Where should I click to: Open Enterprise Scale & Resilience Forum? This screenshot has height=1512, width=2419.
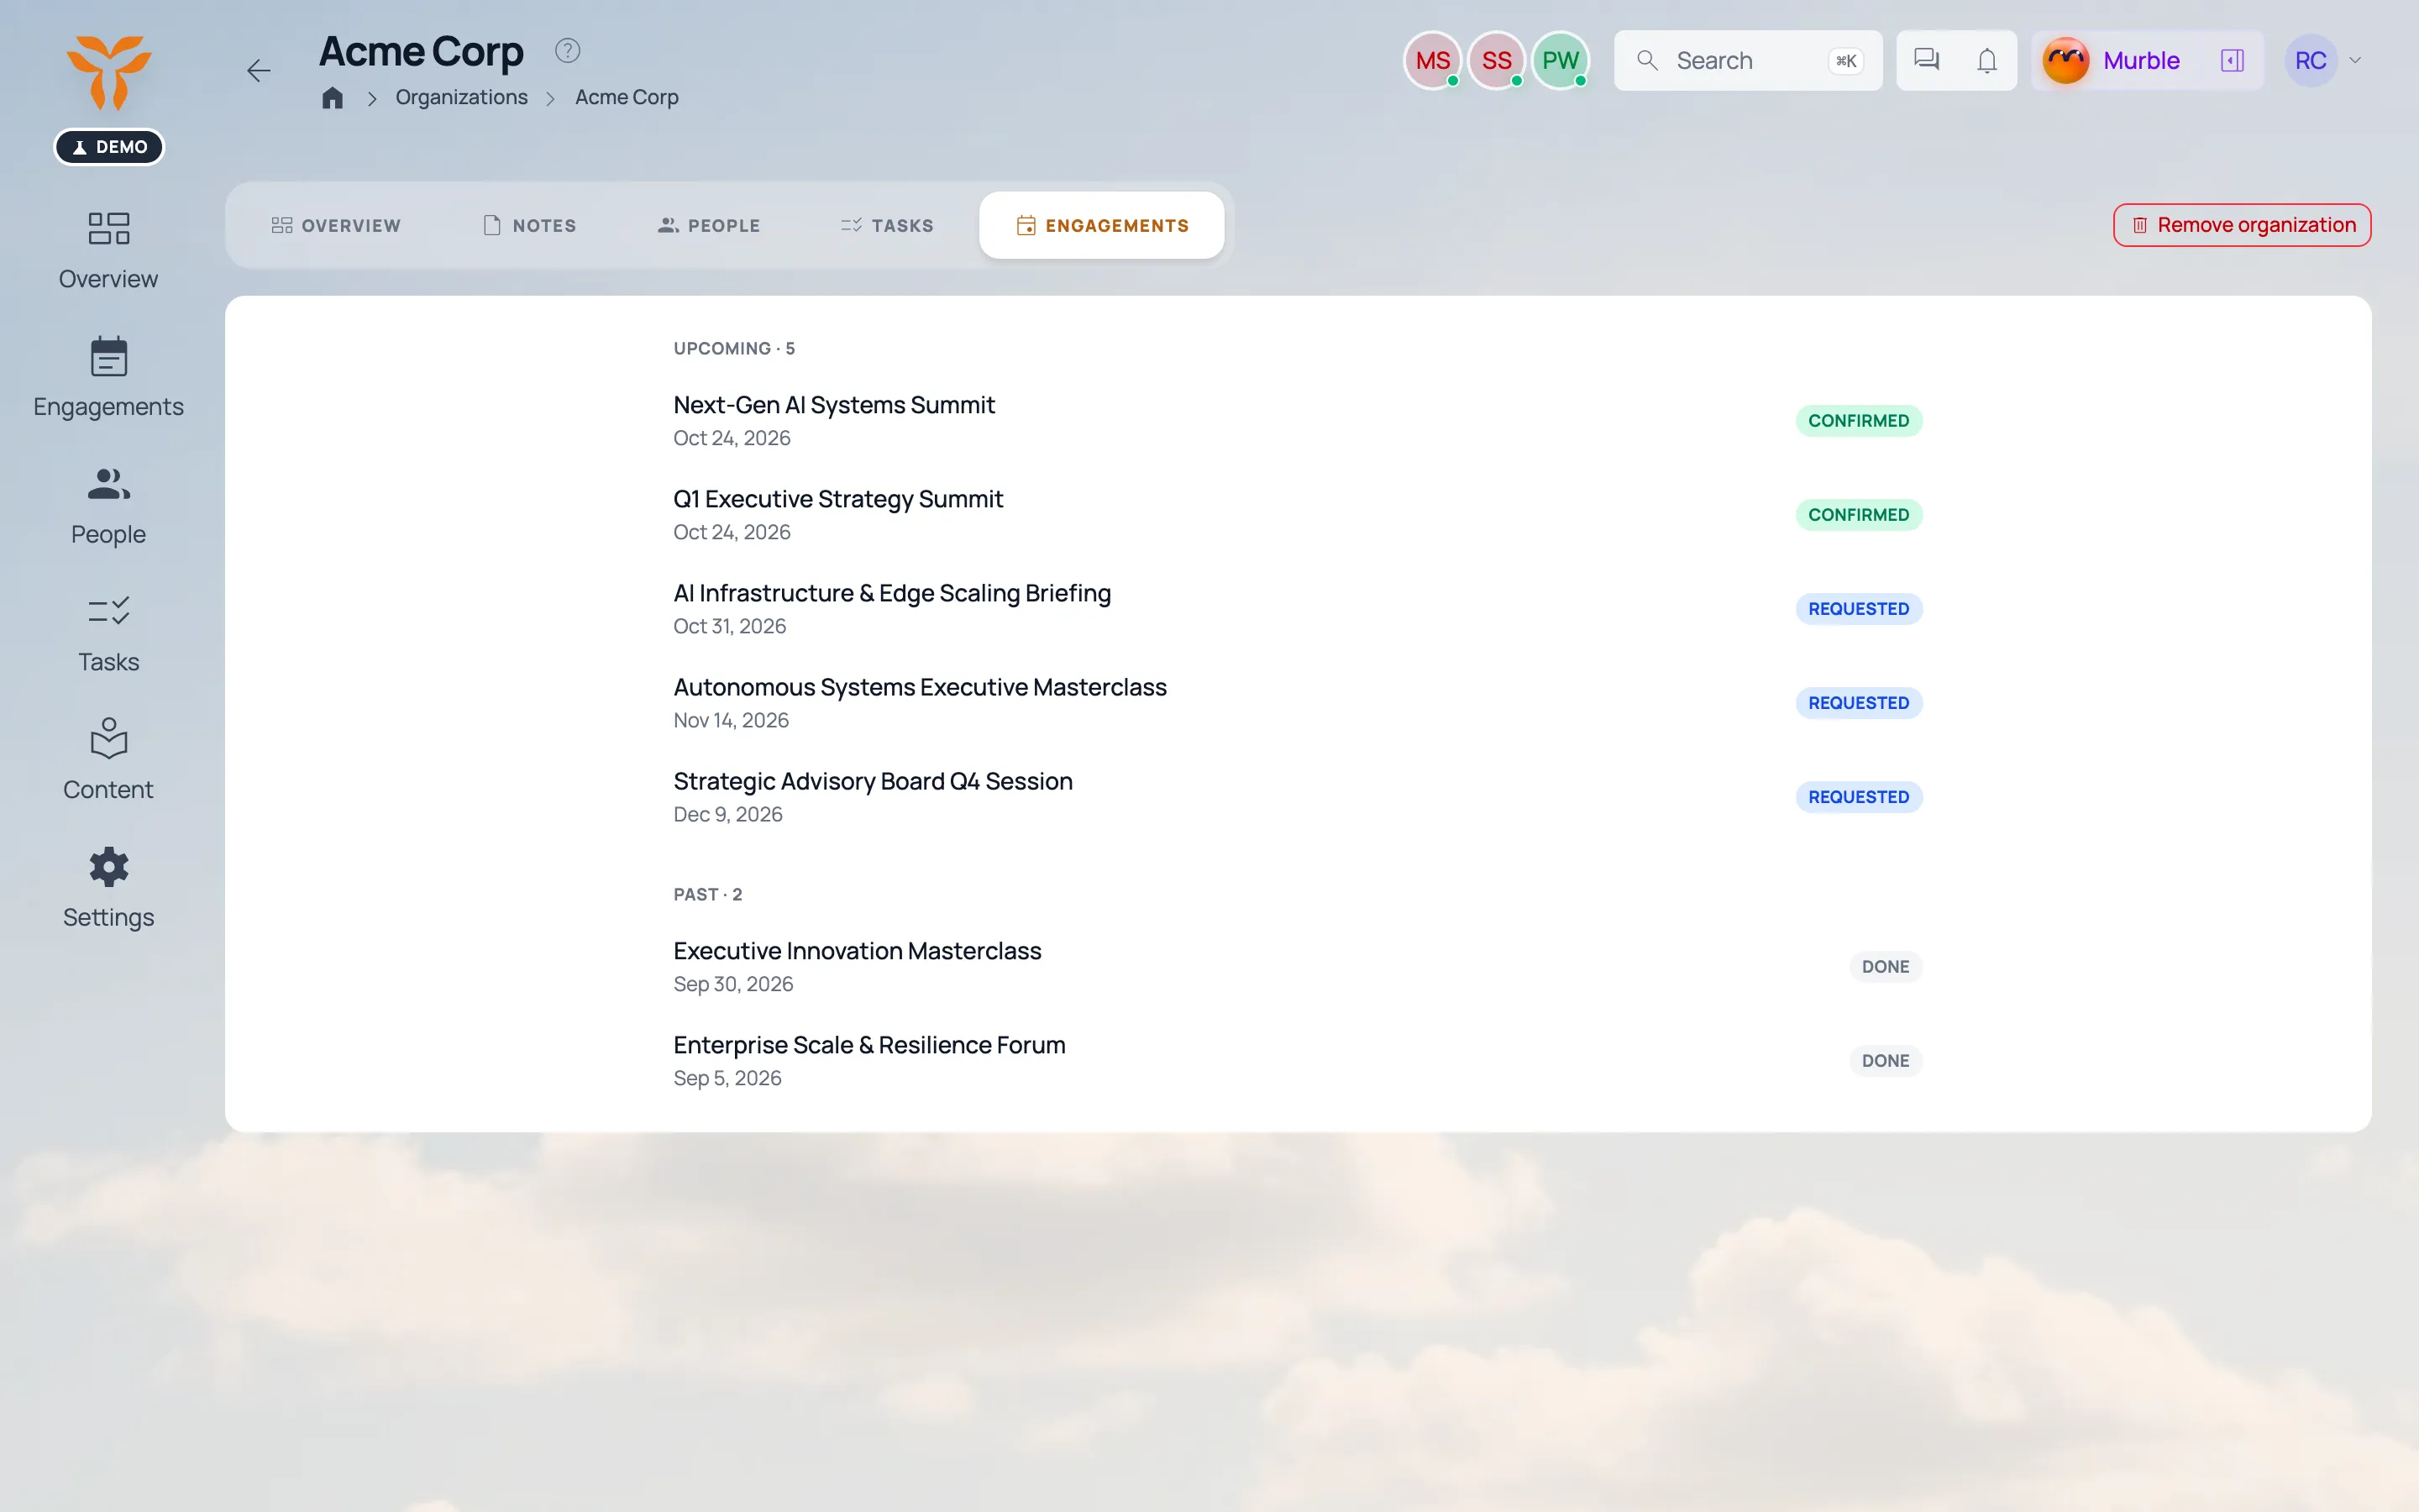[1298, 1061]
